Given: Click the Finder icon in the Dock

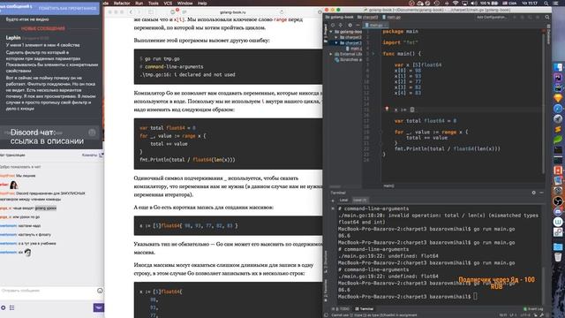Looking at the screenshot, I should coord(558,67).
